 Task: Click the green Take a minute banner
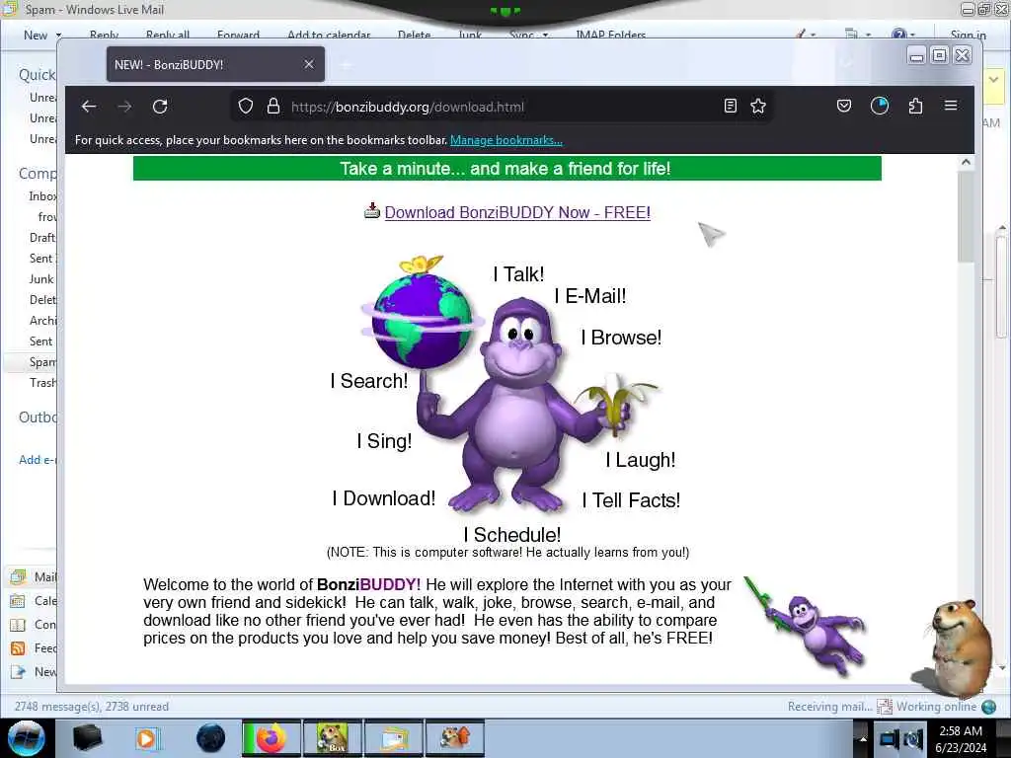pos(506,169)
